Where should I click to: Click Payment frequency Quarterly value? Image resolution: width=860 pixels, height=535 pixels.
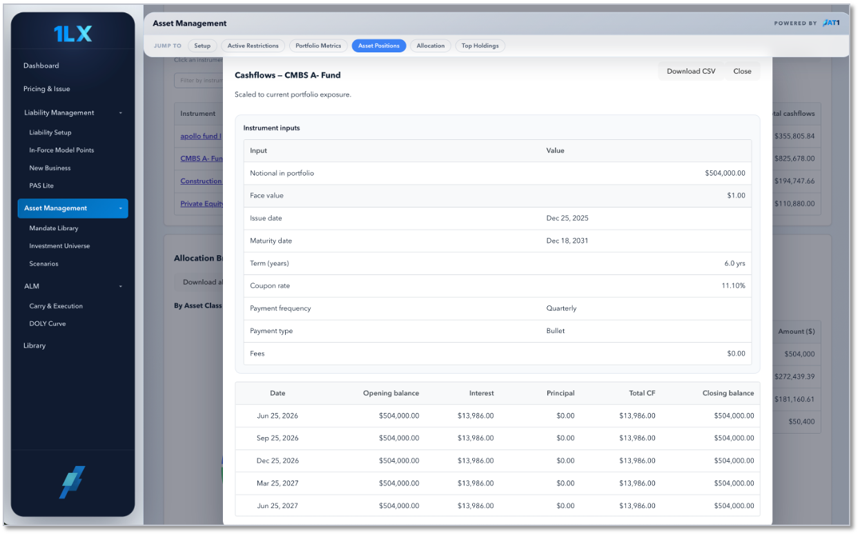point(562,309)
